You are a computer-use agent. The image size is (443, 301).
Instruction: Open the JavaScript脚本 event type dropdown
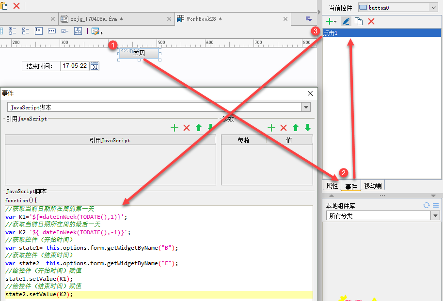(306, 107)
